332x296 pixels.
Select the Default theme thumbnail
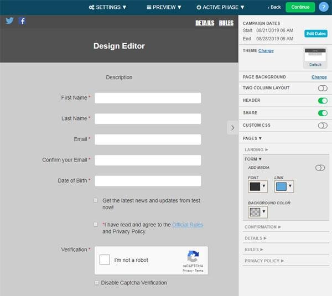click(315, 58)
